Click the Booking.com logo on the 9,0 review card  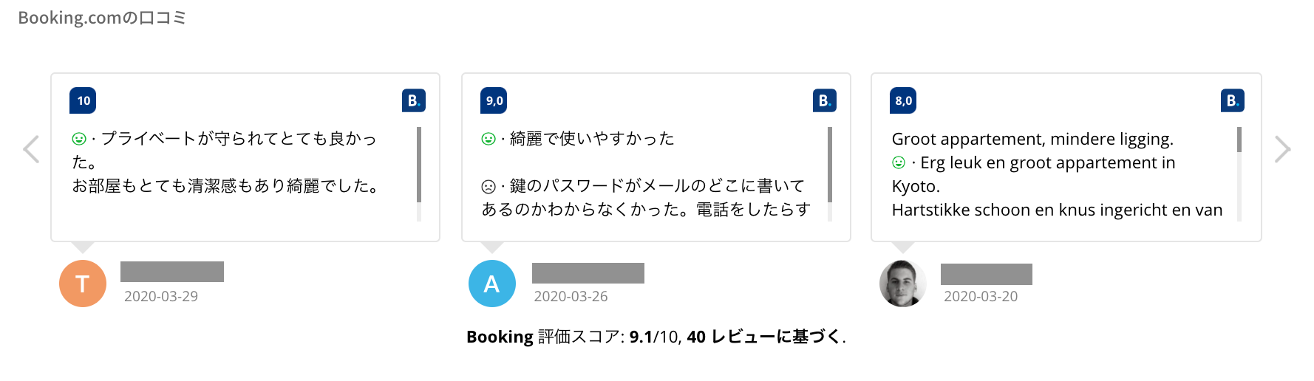tap(824, 100)
